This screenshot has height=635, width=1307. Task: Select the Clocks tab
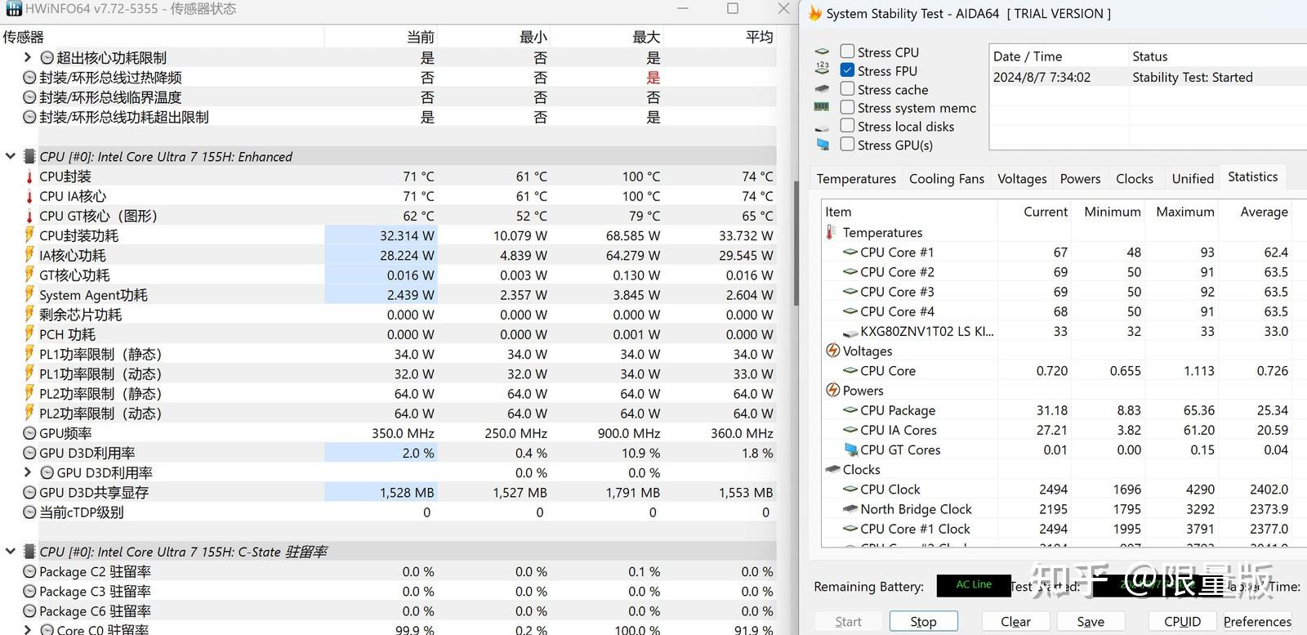click(x=1135, y=179)
